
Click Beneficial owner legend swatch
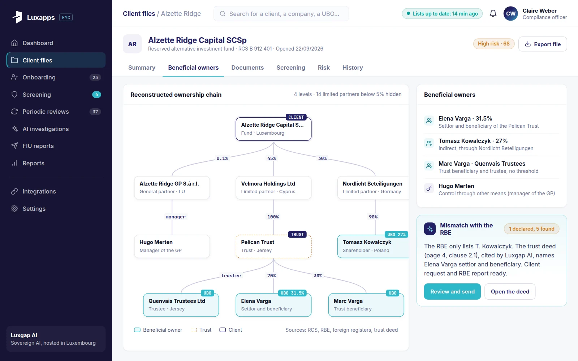(x=137, y=330)
